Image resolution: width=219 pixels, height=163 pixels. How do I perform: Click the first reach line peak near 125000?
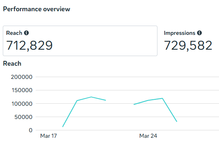tap(91, 97)
